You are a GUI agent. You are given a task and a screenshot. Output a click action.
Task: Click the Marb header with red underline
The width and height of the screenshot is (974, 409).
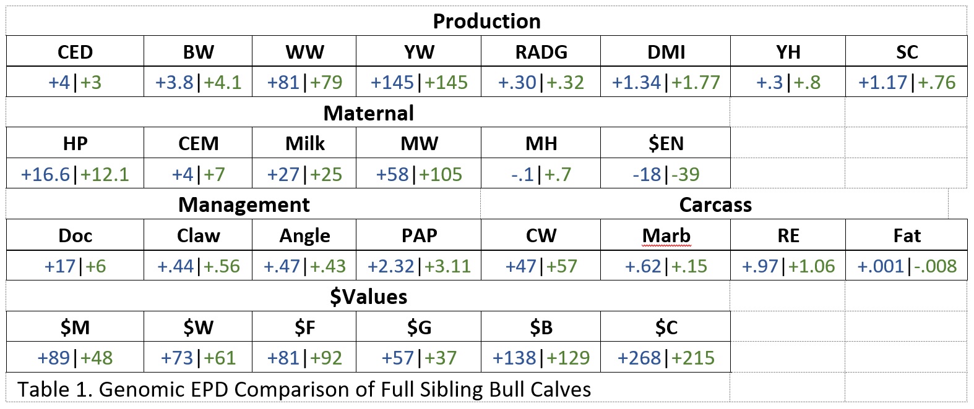pos(666,235)
